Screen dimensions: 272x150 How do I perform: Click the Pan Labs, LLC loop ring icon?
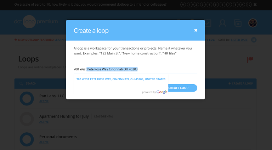[x=27, y=99]
